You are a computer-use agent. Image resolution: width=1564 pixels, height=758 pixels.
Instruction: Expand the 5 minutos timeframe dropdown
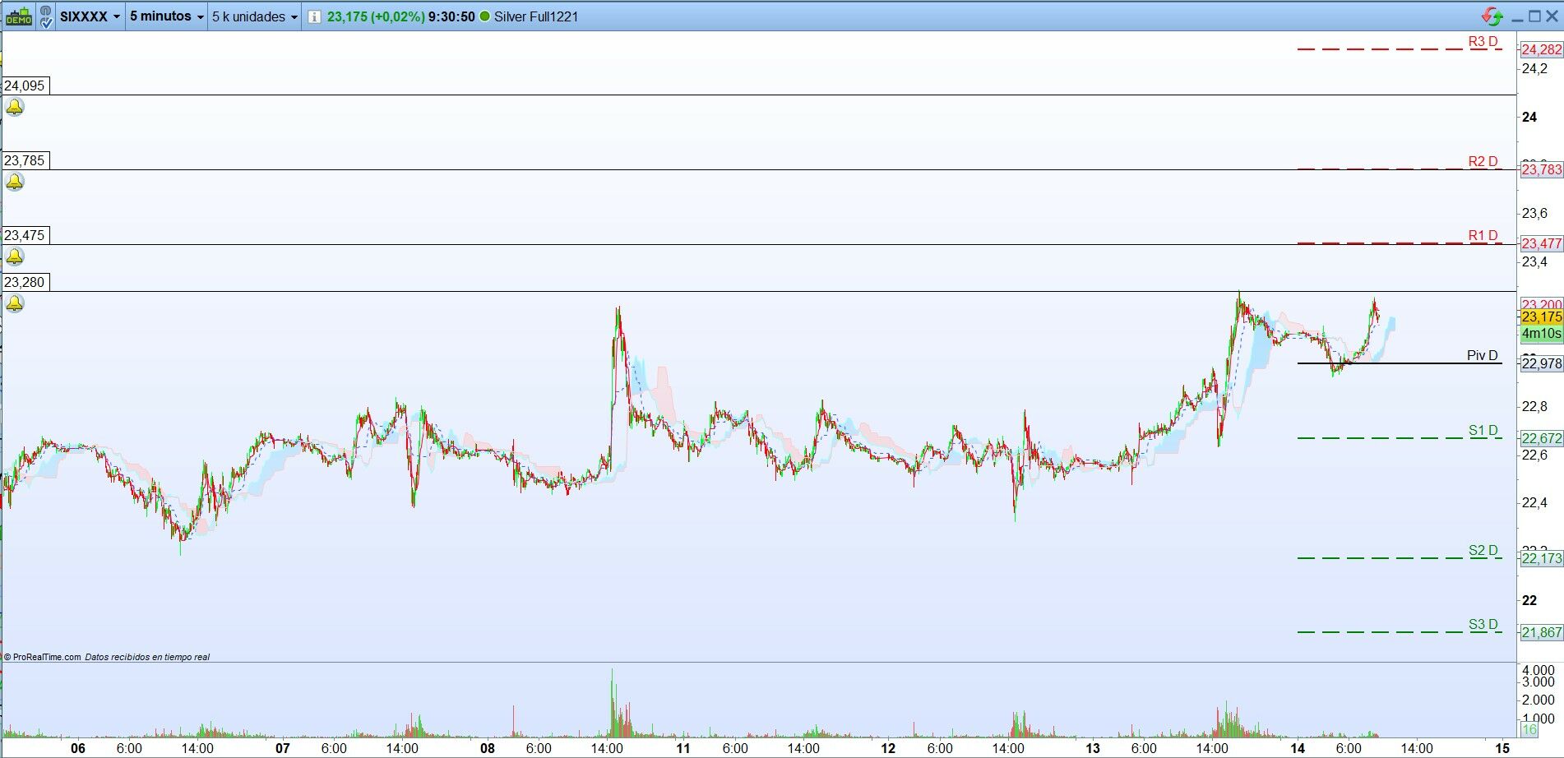tap(163, 16)
